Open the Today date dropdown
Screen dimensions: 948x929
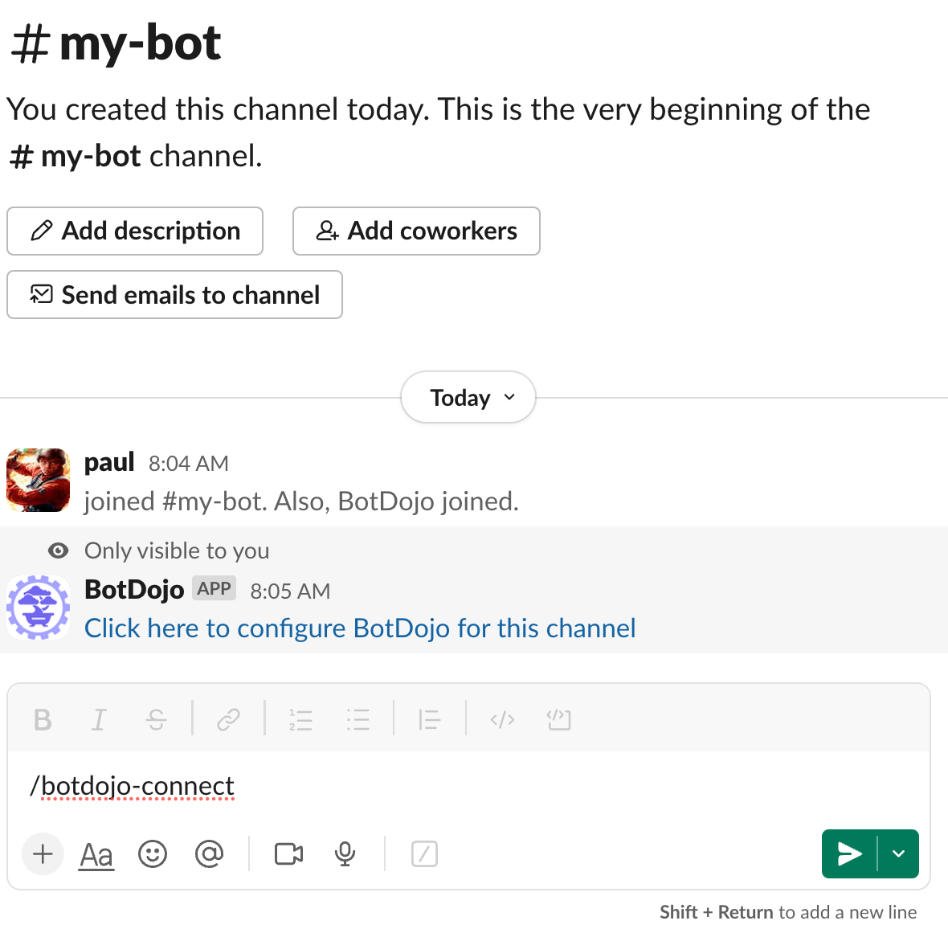pyautogui.click(x=468, y=397)
